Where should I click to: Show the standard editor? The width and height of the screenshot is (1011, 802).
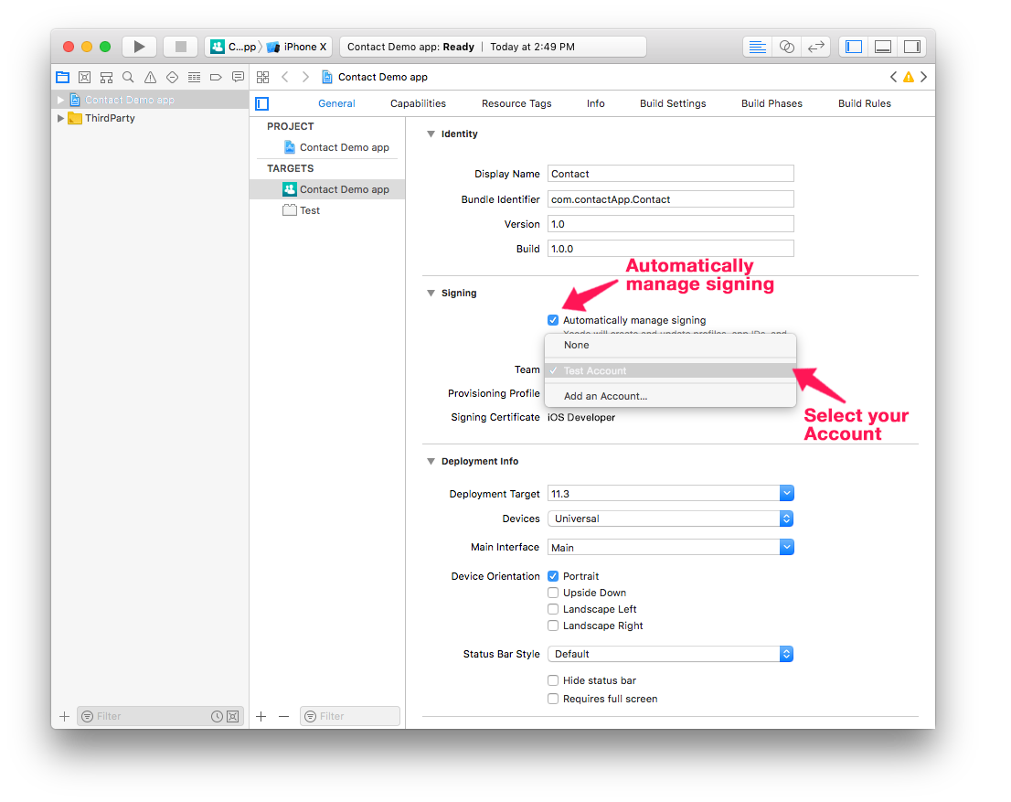[758, 47]
